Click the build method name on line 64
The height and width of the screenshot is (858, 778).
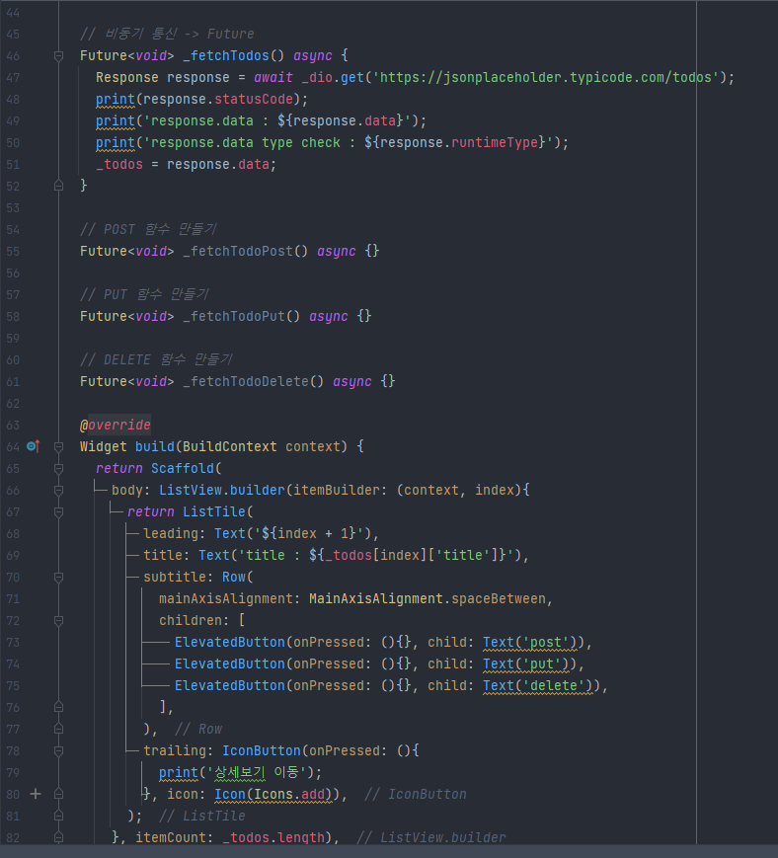(155, 446)
